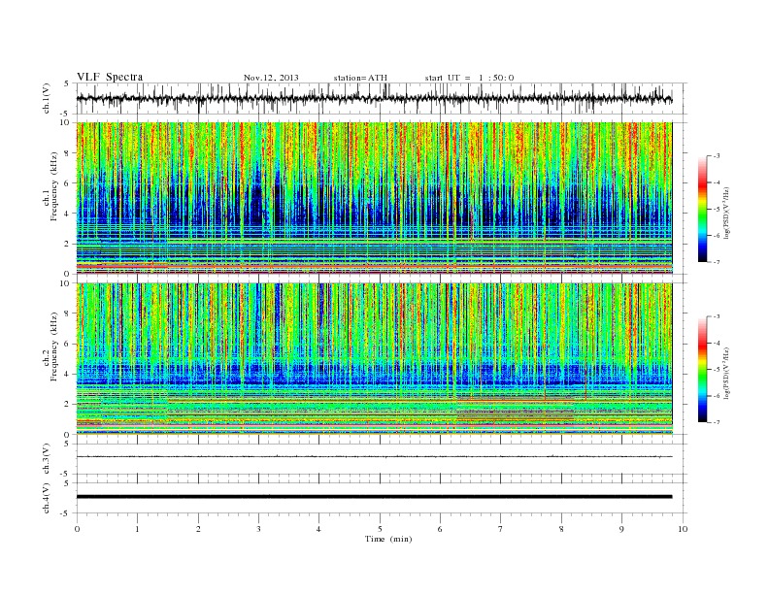Viewport: 769px width, 594px height.
Task: Click the flat ch.3 voltage trace
Action: click(374, 457)
